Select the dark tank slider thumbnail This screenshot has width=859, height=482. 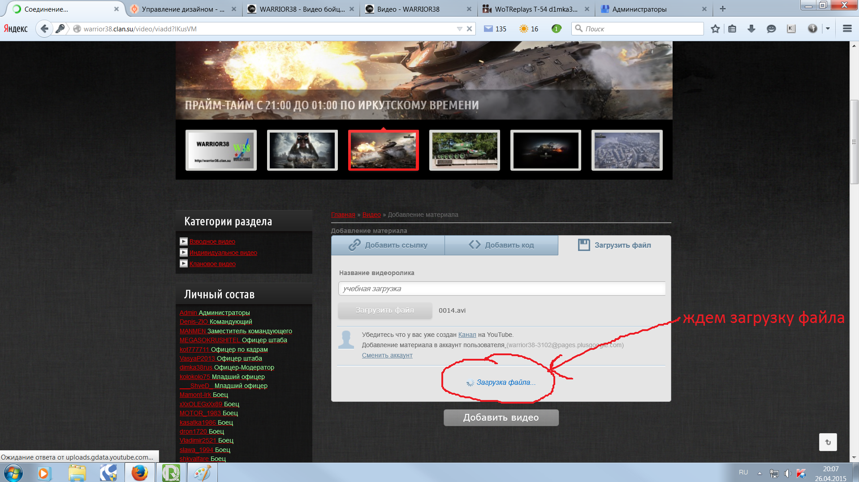[x=546, y=151]
